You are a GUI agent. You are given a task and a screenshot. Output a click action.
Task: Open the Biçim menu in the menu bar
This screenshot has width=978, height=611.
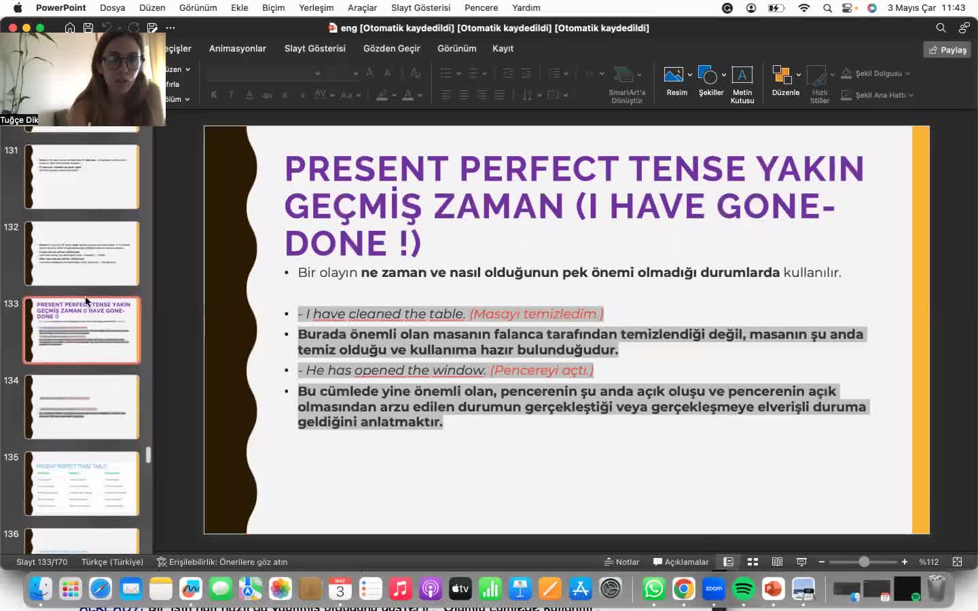(x=274, y=7)
